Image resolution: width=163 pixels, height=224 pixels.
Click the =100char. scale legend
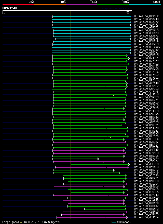[124, 222]
